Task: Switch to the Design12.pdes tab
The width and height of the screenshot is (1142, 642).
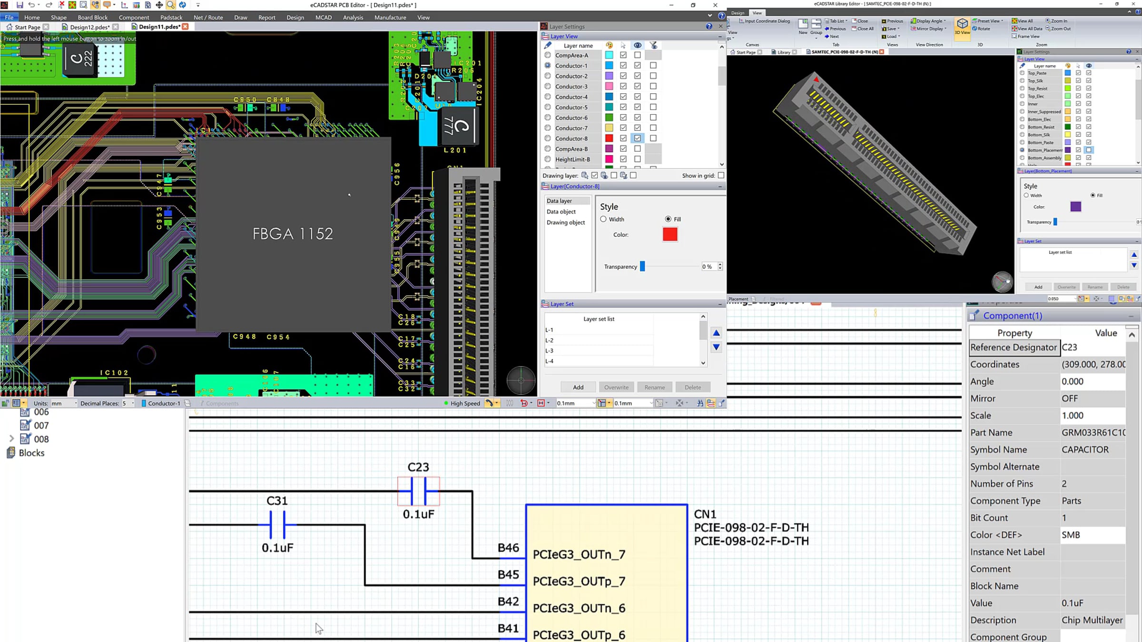Action: pos(89,27)
